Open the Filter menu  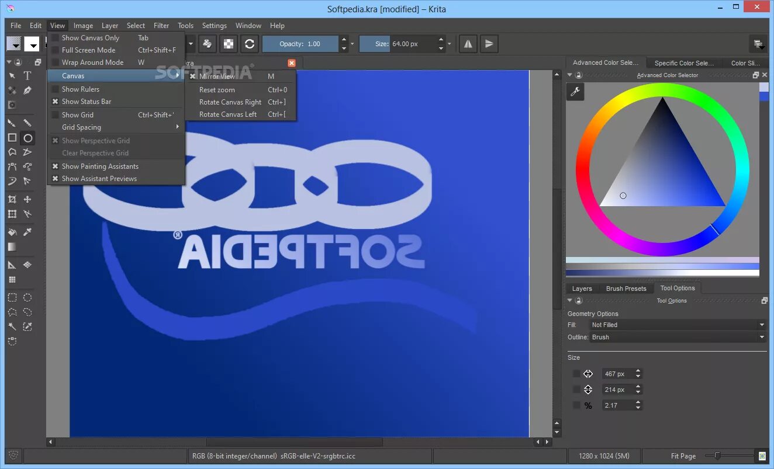[x=161, y=25]
